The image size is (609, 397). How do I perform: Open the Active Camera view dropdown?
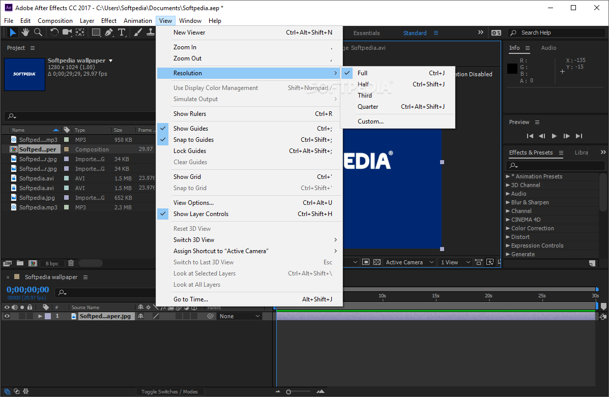pos(410,262)
